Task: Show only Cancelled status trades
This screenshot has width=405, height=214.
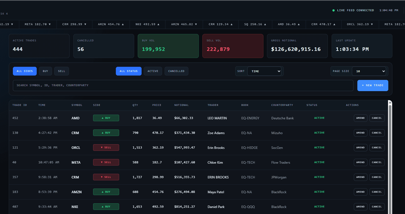Action: (176, 71)
